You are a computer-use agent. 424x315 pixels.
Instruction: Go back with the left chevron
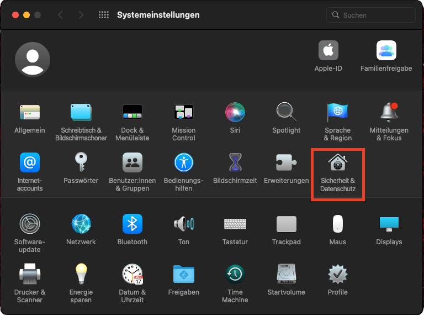coord(60,15)
